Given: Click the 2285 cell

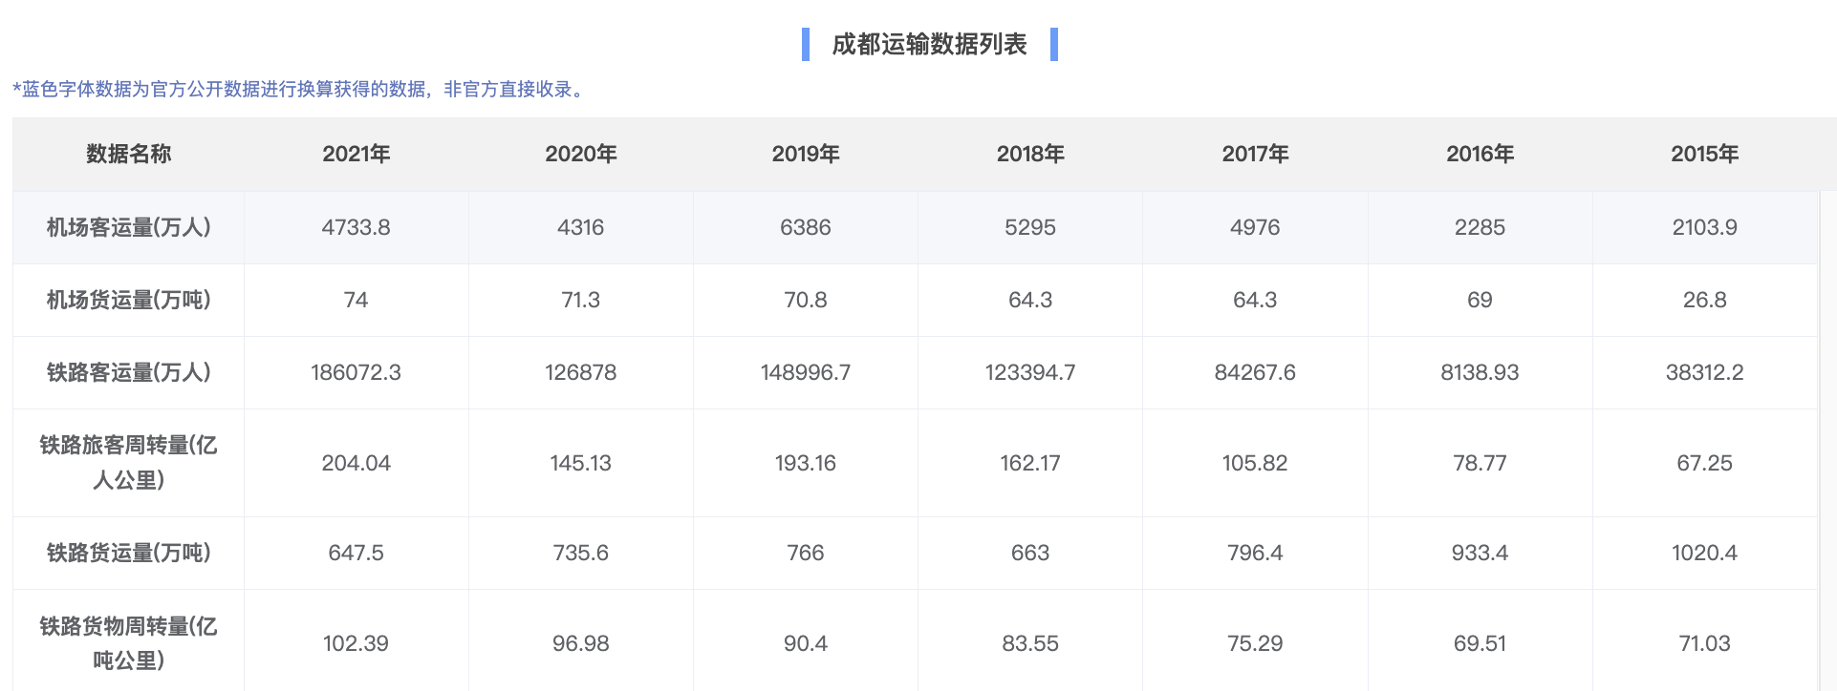Looking at the screenshot, I should click(1480, 227).
